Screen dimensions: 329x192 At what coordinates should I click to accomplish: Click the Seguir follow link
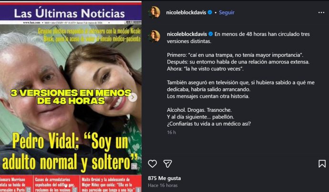tap(226, 12)
